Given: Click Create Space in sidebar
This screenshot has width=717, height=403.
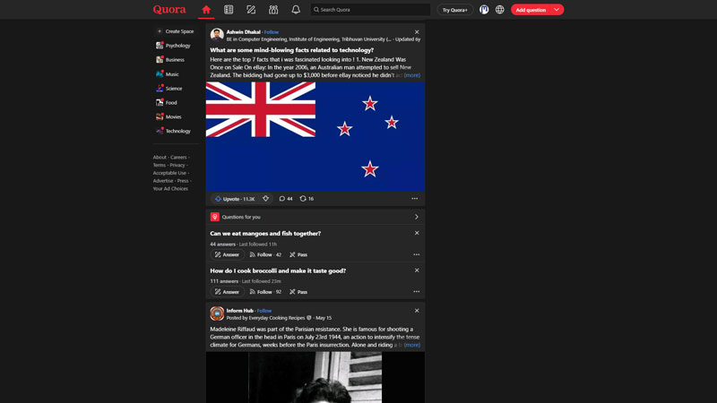Looking at the screenshot, I should [175, 31].
